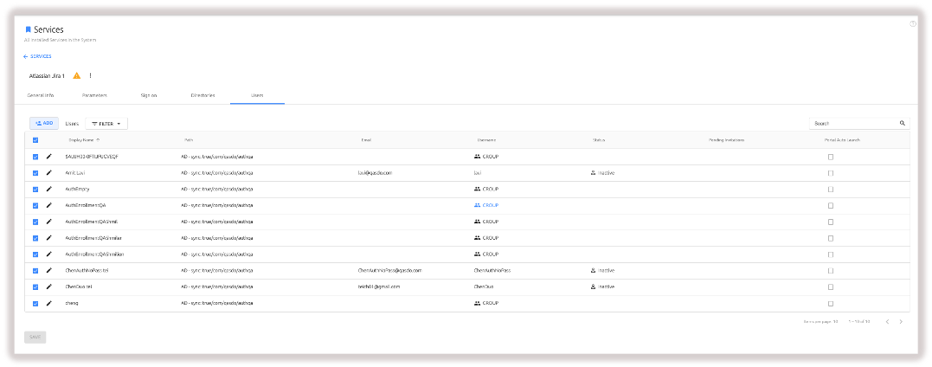Click the path cell in the cheng row
The image size is (932, 367).
(x=217, y=303)
